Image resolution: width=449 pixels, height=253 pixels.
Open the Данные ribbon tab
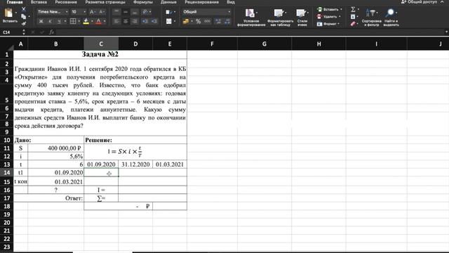coord(168,2)
